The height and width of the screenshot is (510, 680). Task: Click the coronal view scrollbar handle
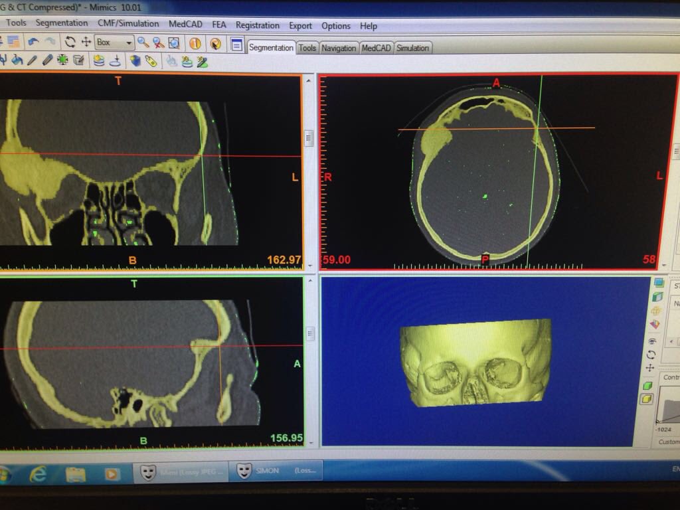[309, 138]
